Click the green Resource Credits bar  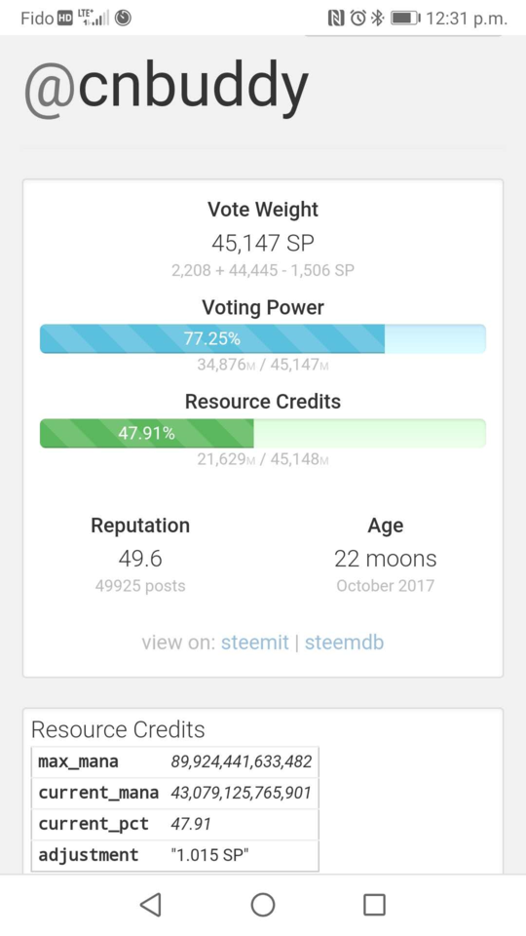(262, 433)
